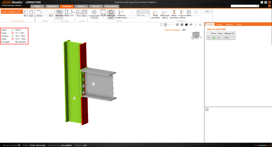Toggle the LCS axes display

tap(72, 12)
